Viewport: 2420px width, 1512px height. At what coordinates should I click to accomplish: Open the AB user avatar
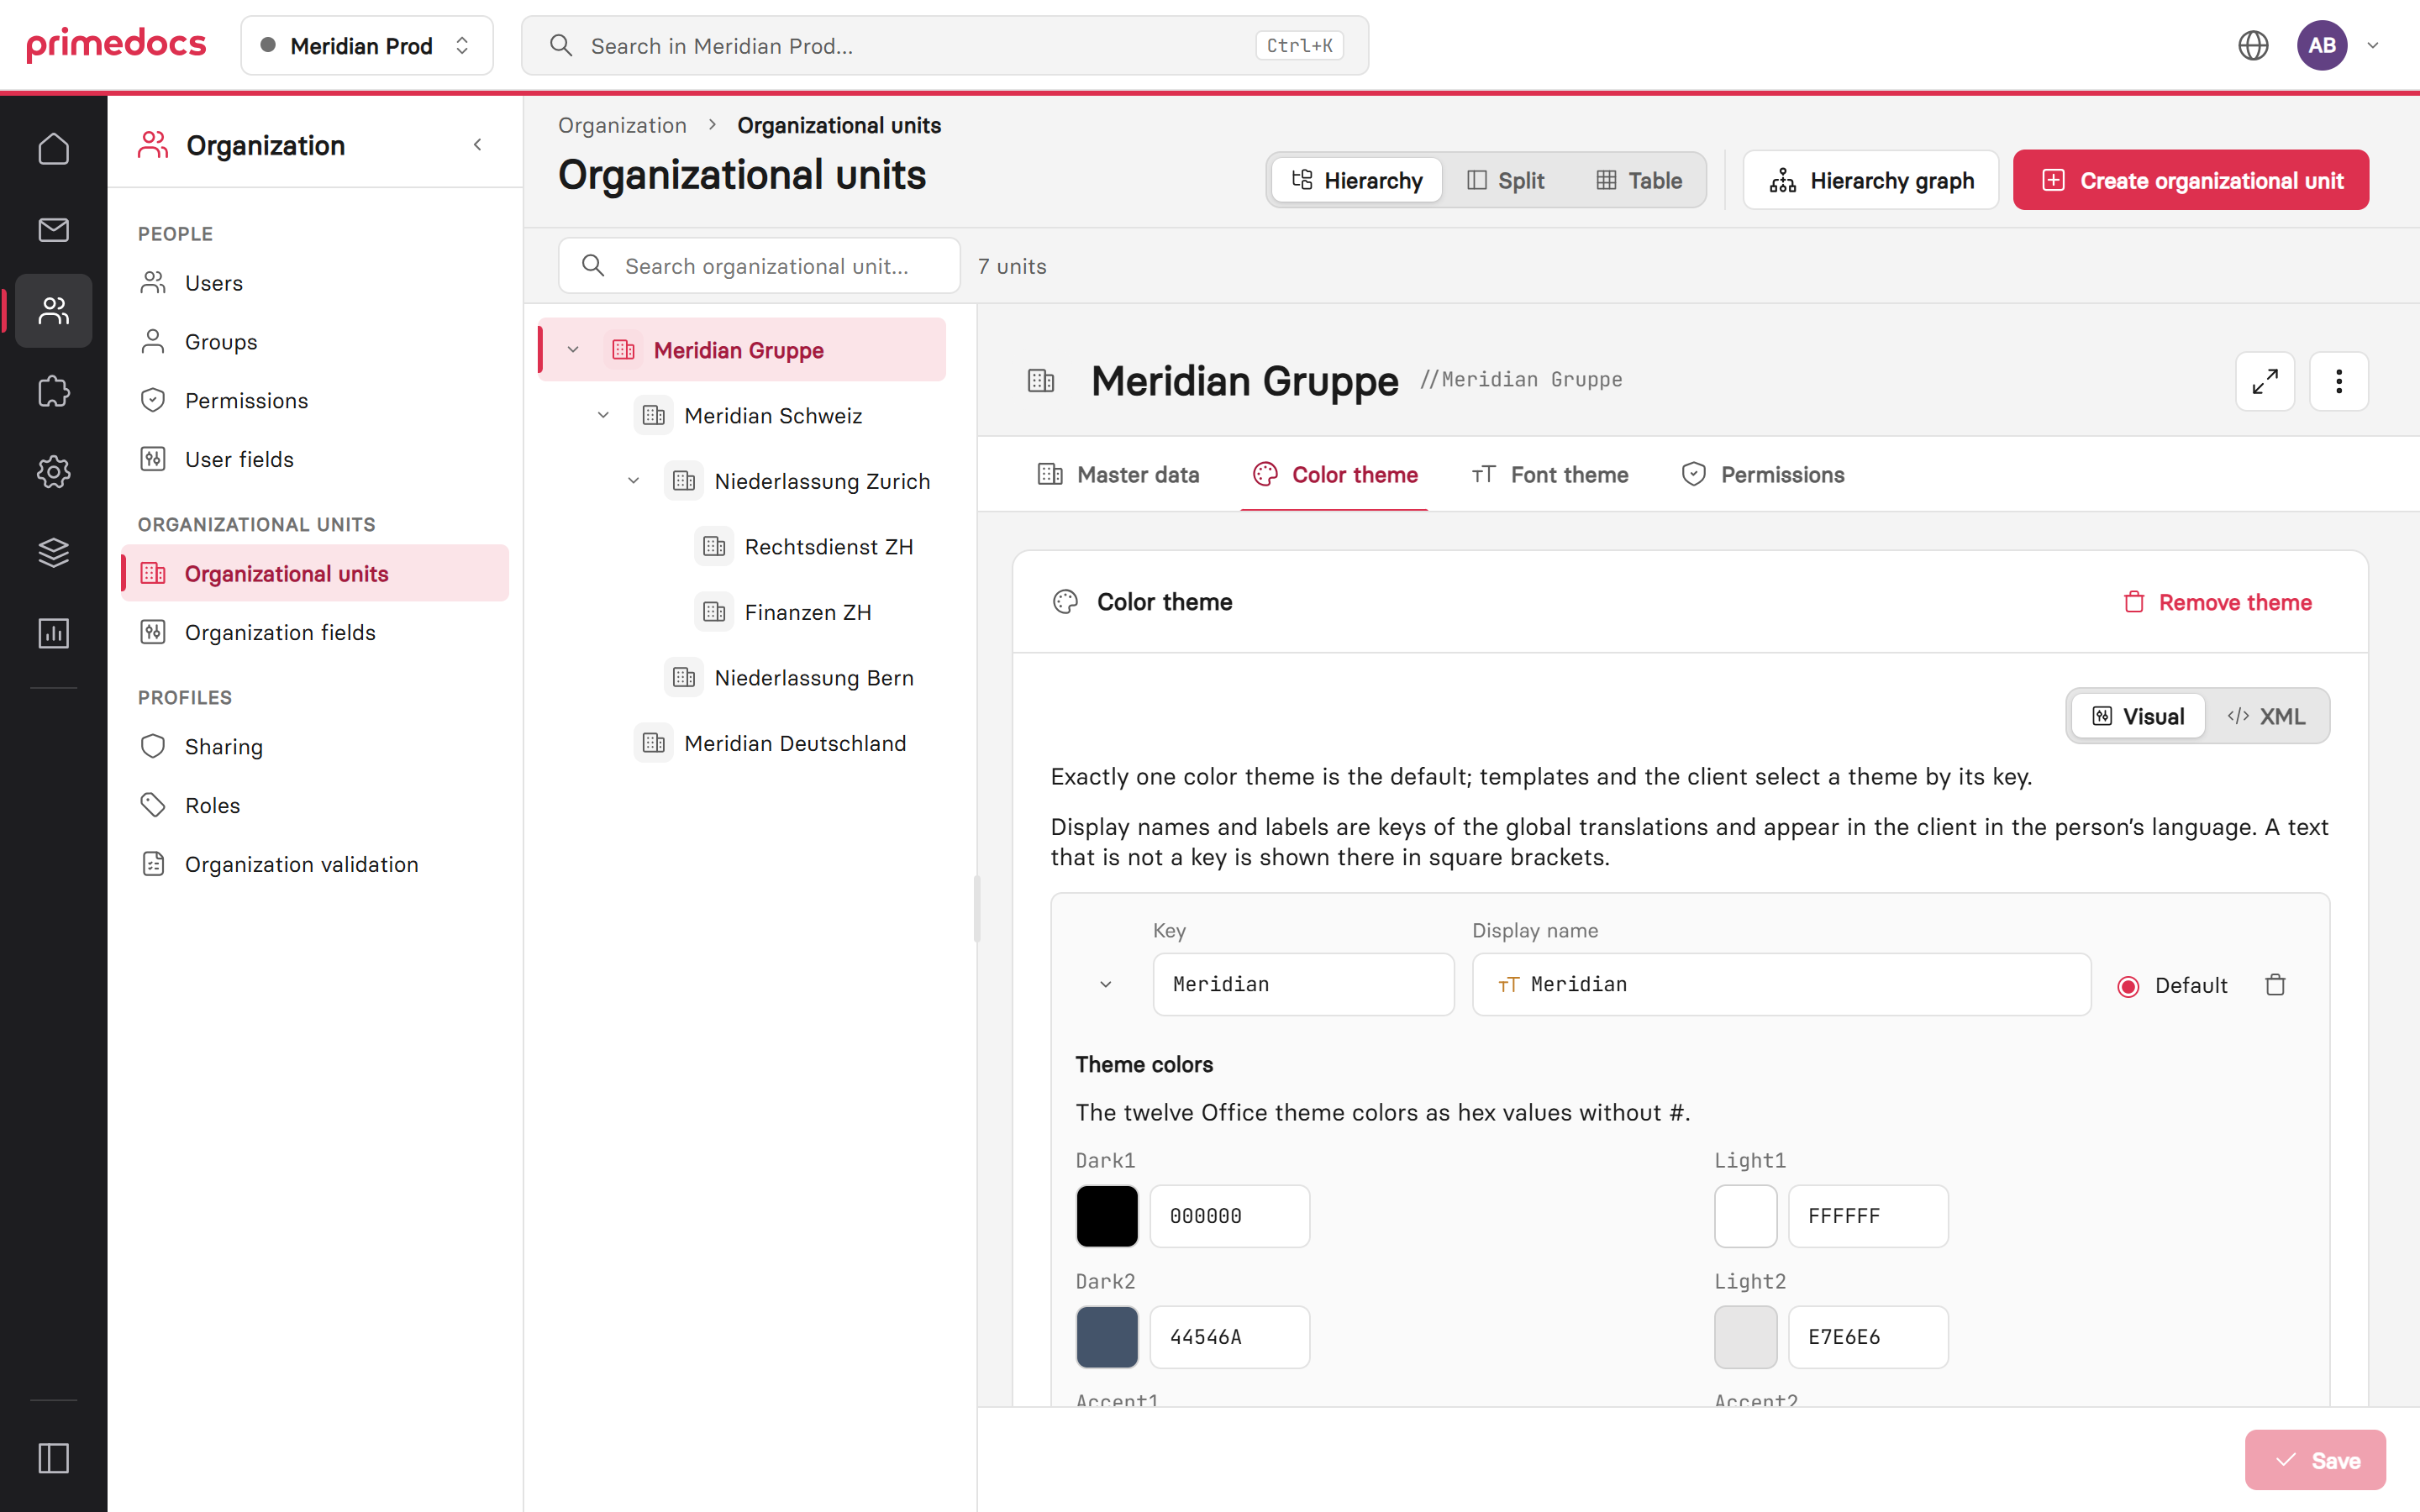tap(2322, 45)
